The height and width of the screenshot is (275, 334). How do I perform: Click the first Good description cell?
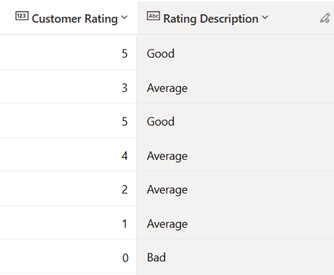coord(236,53)
